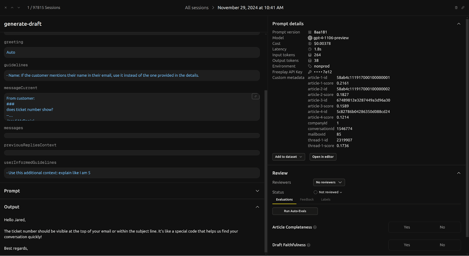Open the Not reviewed status dropdown

tap(328, 192)
